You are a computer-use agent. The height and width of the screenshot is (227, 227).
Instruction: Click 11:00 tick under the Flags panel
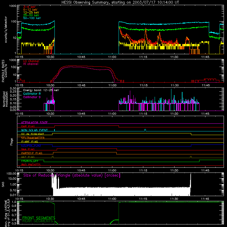112,171
